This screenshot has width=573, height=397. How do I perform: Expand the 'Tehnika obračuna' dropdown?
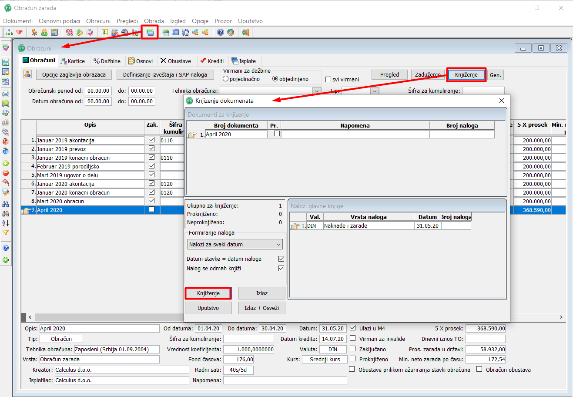(317, 91)
